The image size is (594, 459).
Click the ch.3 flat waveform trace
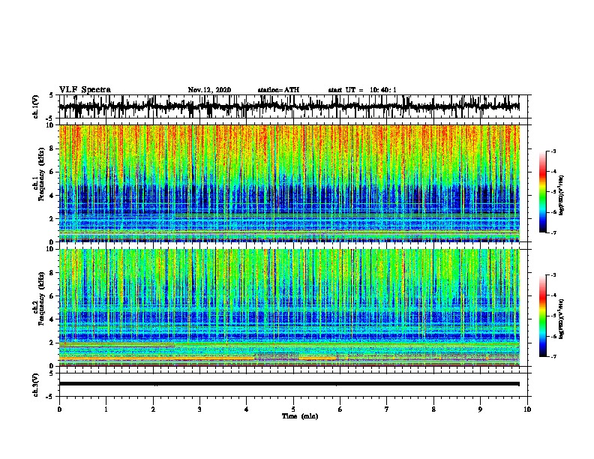click(x=289, y=384)
